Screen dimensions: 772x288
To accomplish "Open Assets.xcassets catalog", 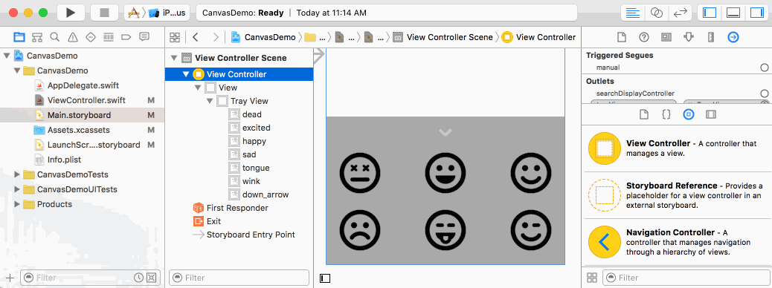I will pos(78,130).
